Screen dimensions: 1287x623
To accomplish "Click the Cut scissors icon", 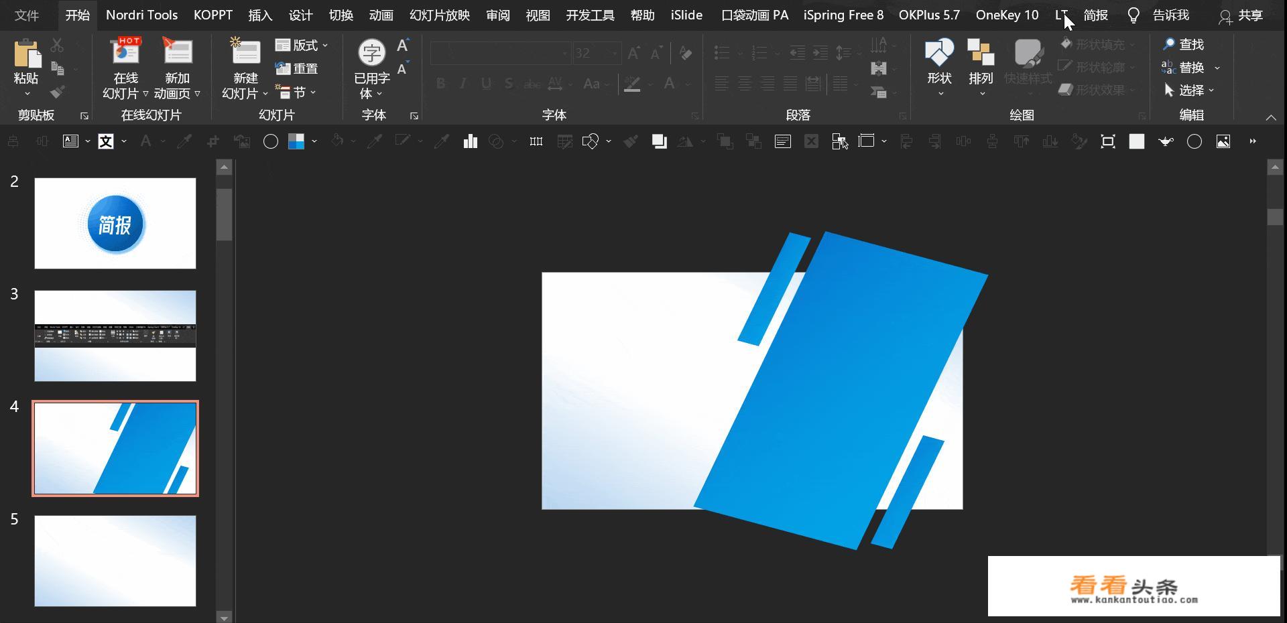I will (57, 45).
